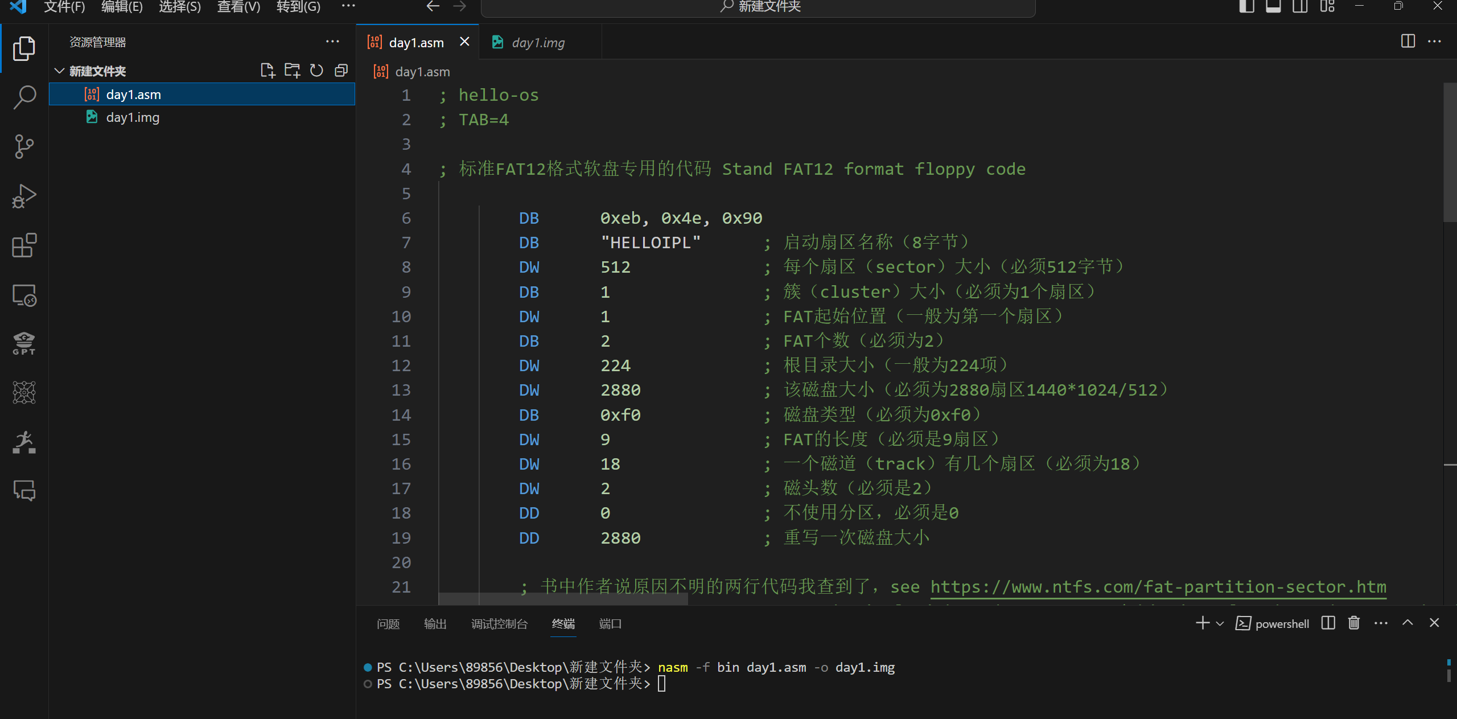
Task: Open the Explorer view in activity bar
Action: coord(24,48)
